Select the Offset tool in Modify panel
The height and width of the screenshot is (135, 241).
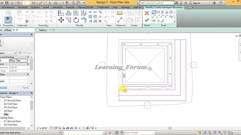[x=69, y=13]
